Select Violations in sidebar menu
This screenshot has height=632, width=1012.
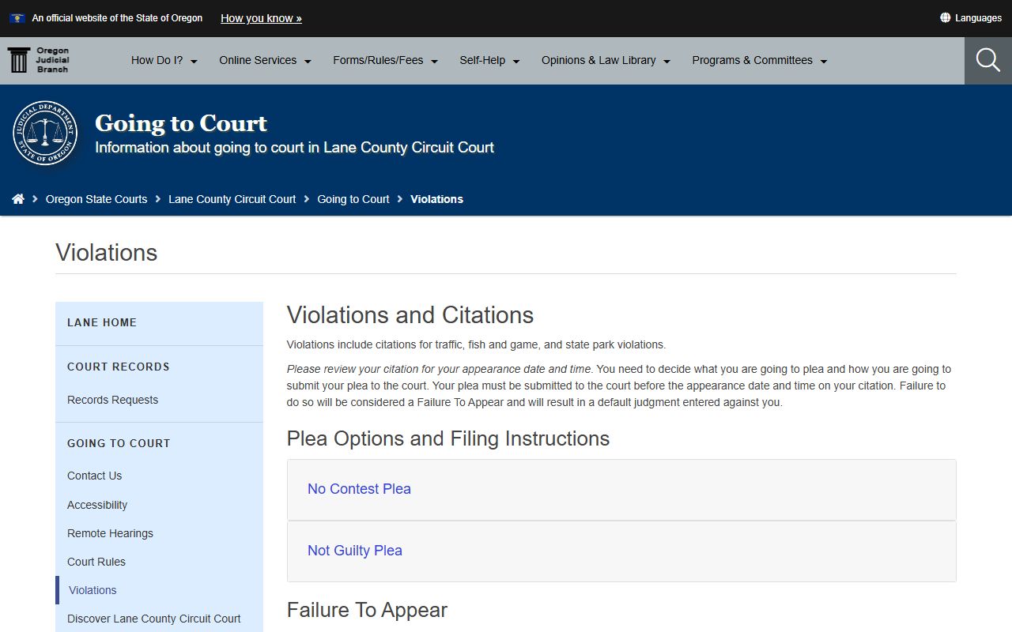[x=93, y=590]
